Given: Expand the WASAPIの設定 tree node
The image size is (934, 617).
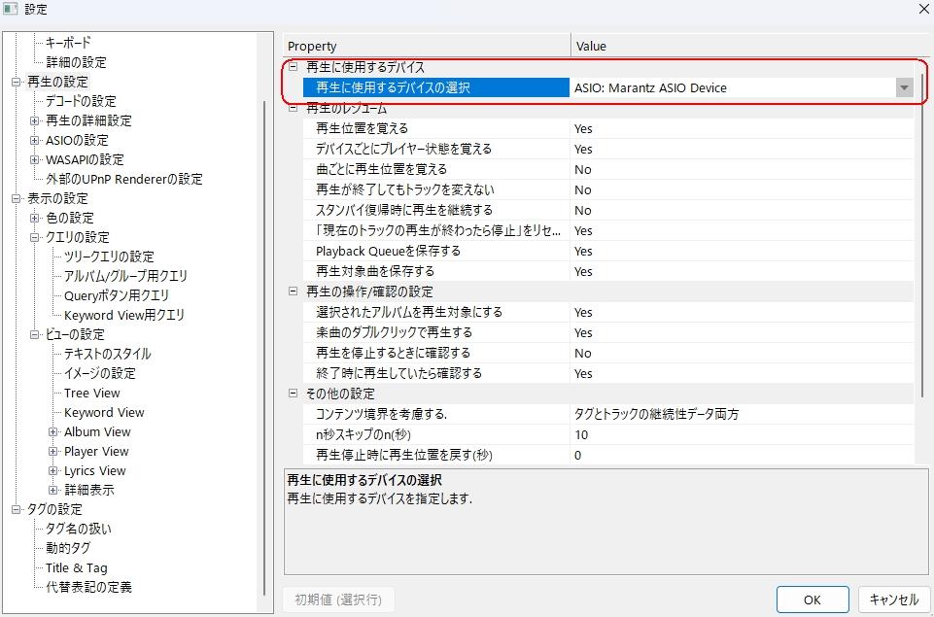Looking at the screenshot, I should click(x=35, y=159).
